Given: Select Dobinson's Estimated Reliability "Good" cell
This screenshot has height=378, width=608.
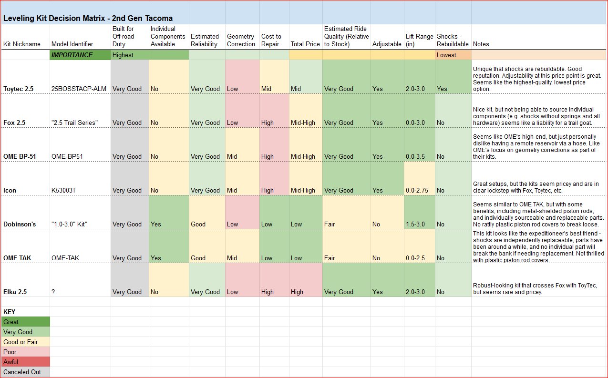Looking at the screenshot, I should click(x=207, y=212).
